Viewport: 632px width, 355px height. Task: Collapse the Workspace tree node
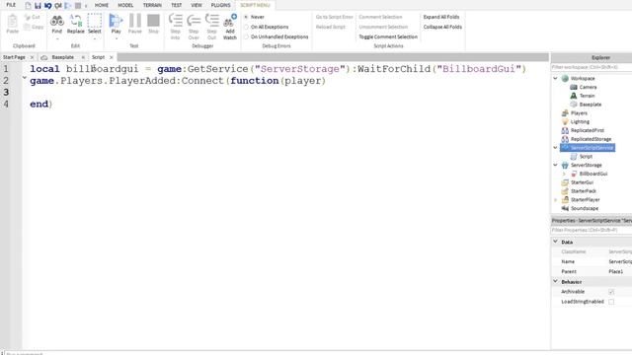[x=555, y=78]
